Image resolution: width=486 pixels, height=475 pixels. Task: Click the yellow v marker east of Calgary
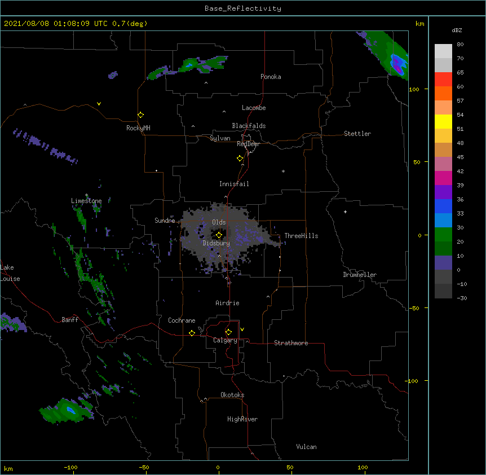click(x=242, y=329)
